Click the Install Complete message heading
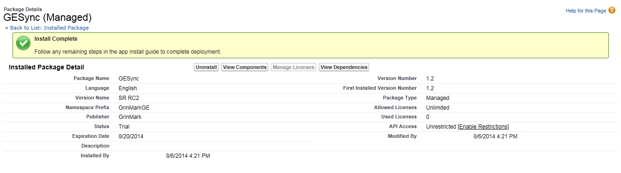Viewport: 621px width, 173px height. [56, 39]
